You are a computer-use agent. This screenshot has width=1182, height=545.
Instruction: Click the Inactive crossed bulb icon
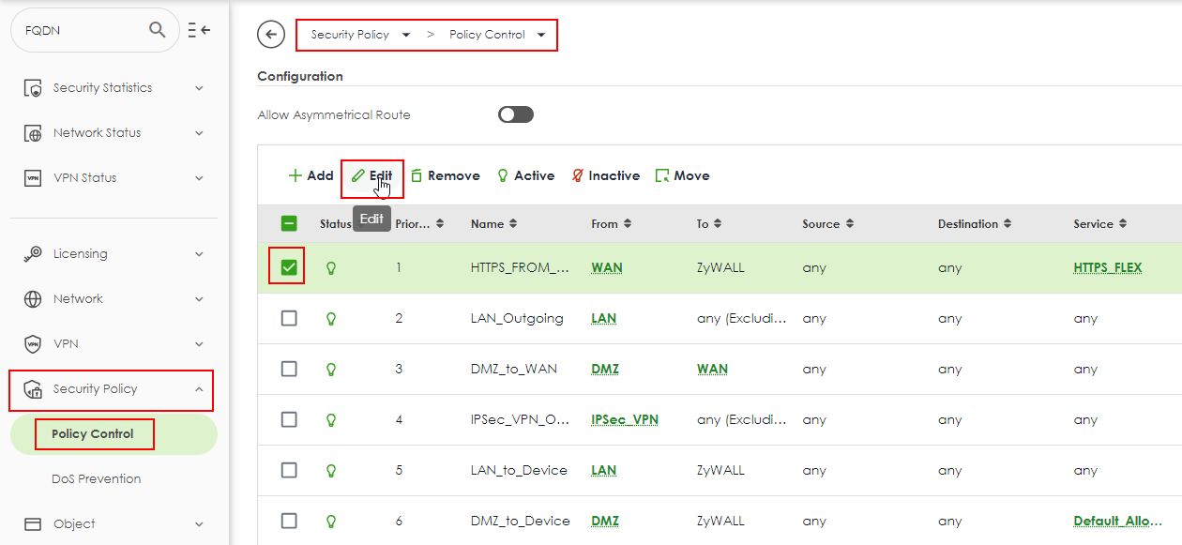pos(578,175)
